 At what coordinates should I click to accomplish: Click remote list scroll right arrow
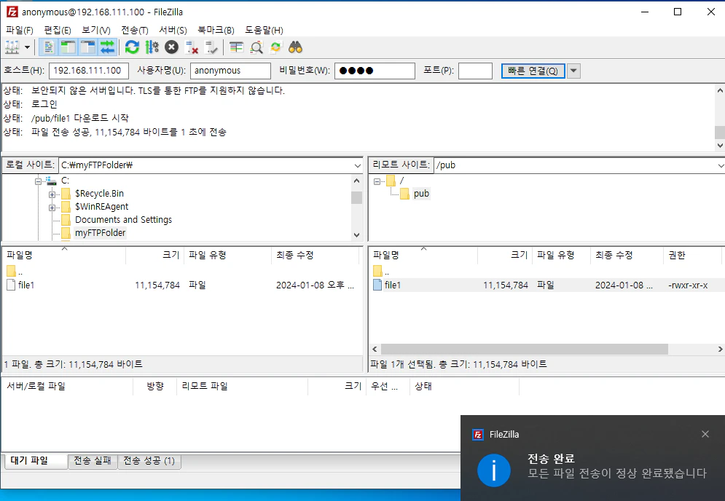pyautogui.click(x=720, y=349)
